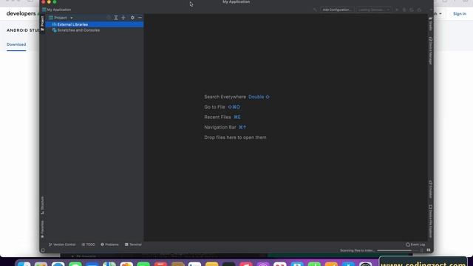Click the Debug bug icon
Image resolution: width=473 pixels, height=266 pixels.
(x=404, y=10)
